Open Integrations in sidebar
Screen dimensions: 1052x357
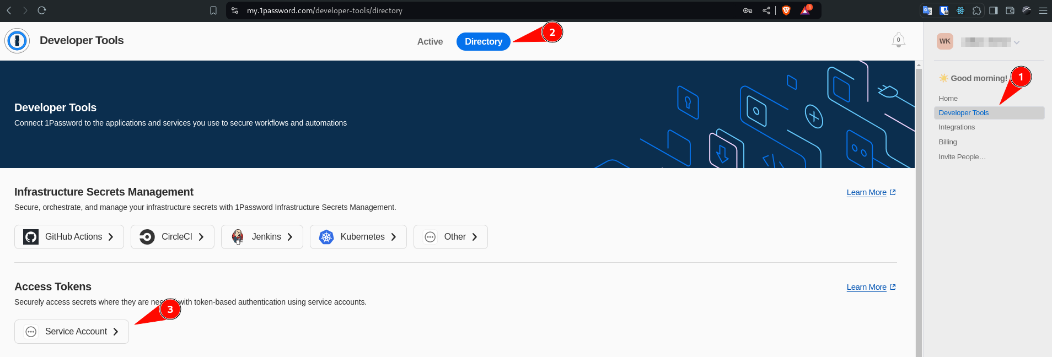click(957, 127)
